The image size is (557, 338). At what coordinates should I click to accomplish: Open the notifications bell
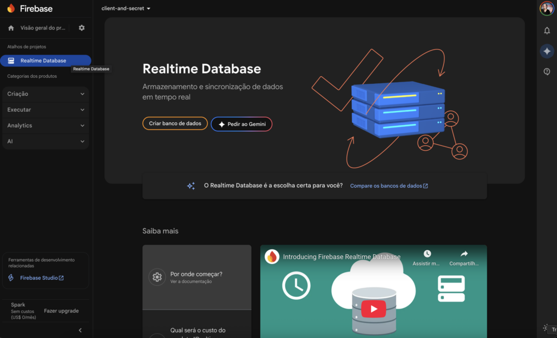pos(547,30)
